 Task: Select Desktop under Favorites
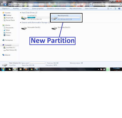pos(9,15)
